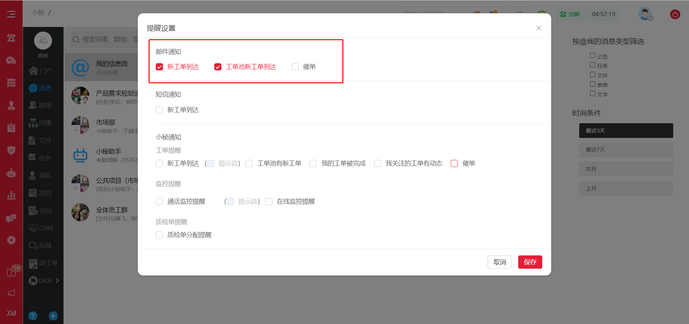Click the red power logout icon
689x324 pixels.
coord(675,14)
